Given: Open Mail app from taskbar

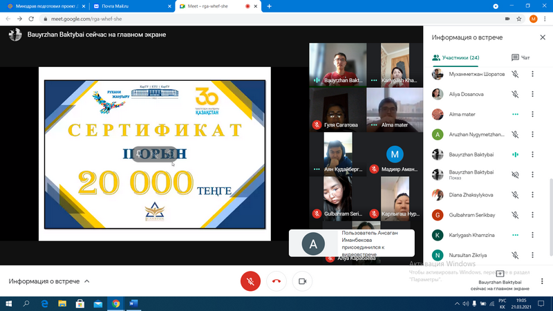Looking at the screenshot, I should click(x=98, y=303).
